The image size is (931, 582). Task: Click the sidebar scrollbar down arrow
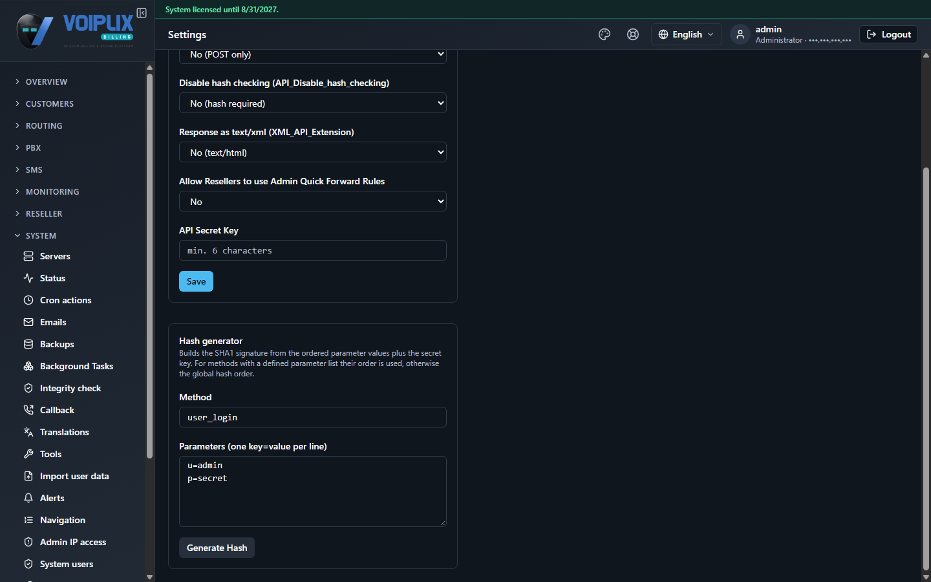click(149, 577)
